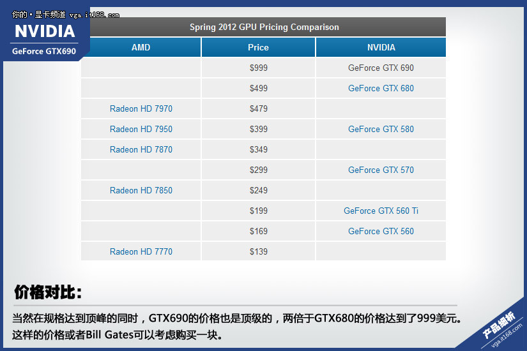Click the Price column header
This screenshot has width=527, height=351.
(x=258, y=47)
